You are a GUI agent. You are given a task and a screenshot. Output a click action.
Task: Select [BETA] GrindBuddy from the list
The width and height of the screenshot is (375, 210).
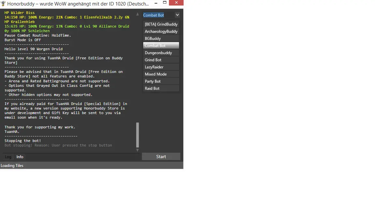pyautogui.click(x=161, y=24)
